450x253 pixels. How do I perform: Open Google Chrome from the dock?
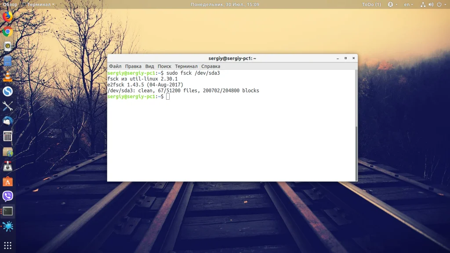click(8, 32)
